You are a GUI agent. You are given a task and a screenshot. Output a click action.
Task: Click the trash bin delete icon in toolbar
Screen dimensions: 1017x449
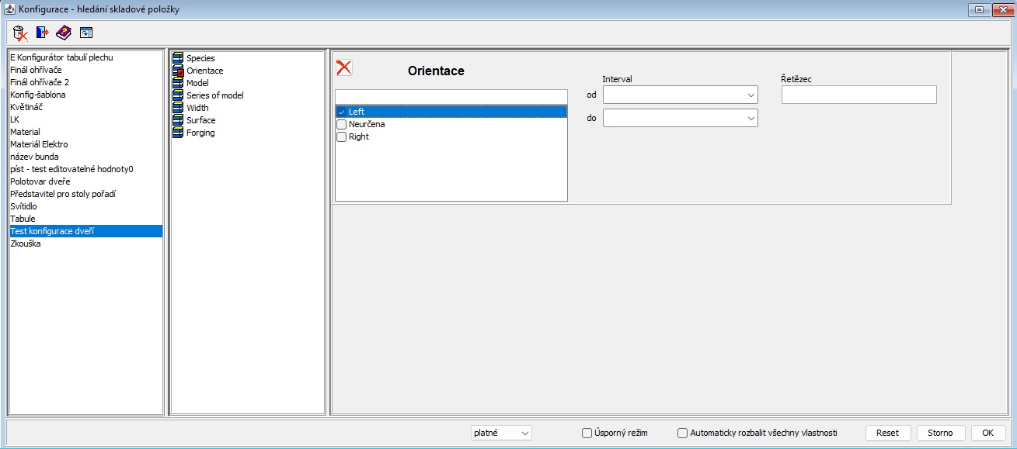21,33
